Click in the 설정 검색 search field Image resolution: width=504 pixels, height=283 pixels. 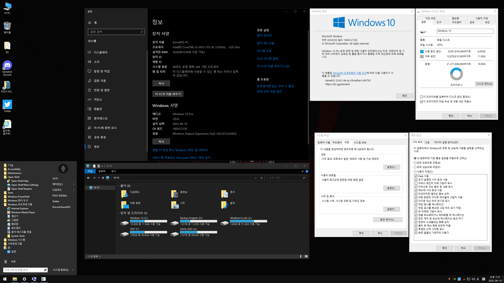[116, 32]
